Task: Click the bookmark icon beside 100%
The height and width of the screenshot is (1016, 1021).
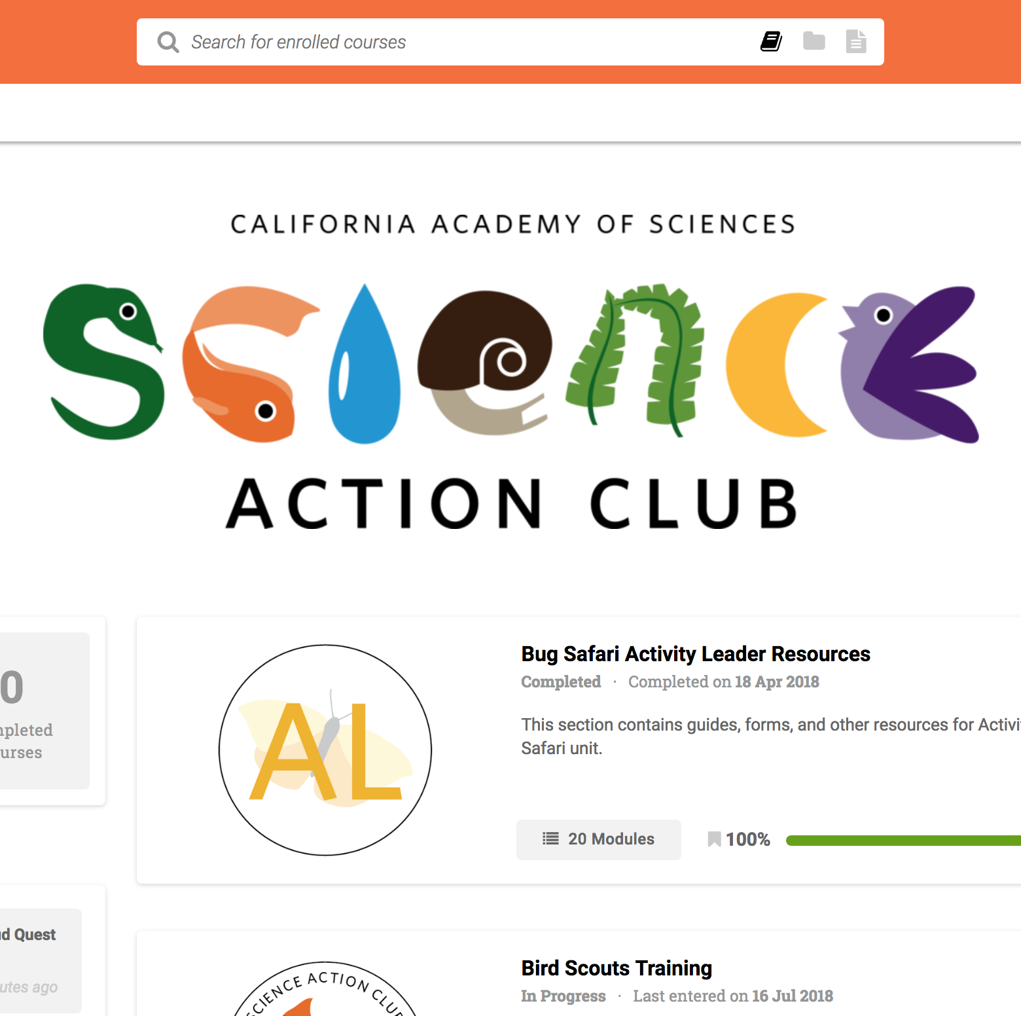Action: pyautogui.click(x=714, y=839)
